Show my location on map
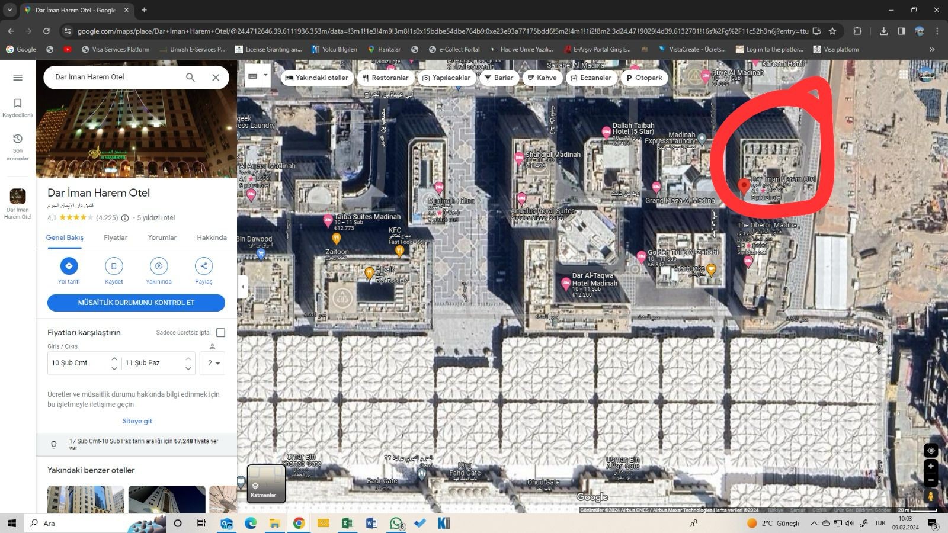This screenshot has height=533, width=948. tap(931, 450)
